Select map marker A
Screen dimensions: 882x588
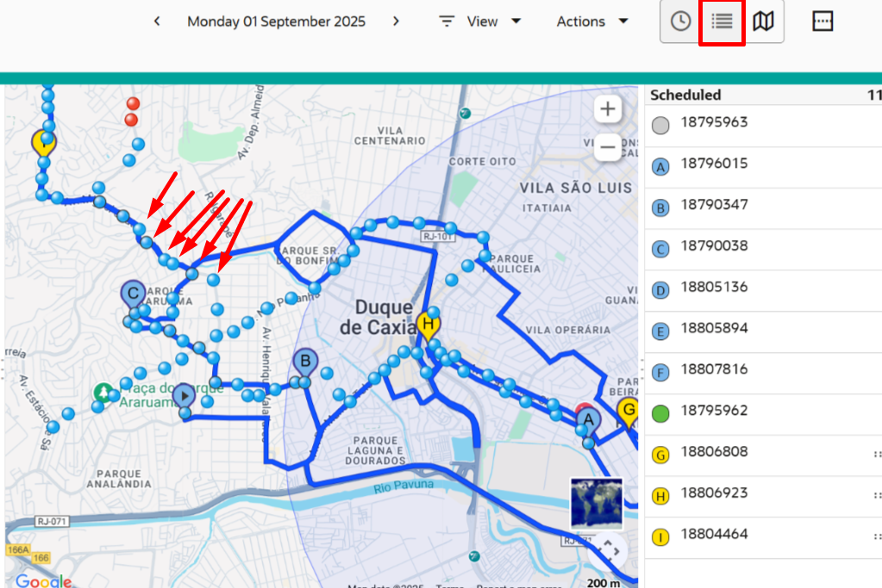coord(588,419)
